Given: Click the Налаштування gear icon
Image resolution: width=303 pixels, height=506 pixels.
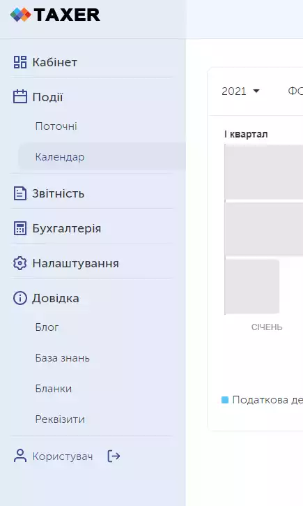Looking at the screenshot, I should [20, 263].
